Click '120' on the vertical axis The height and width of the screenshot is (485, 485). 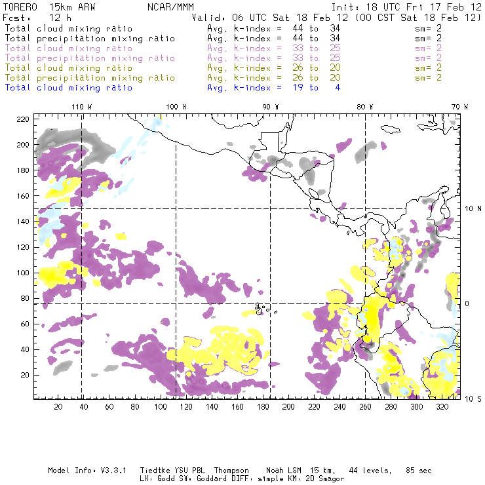click(23, 247)
